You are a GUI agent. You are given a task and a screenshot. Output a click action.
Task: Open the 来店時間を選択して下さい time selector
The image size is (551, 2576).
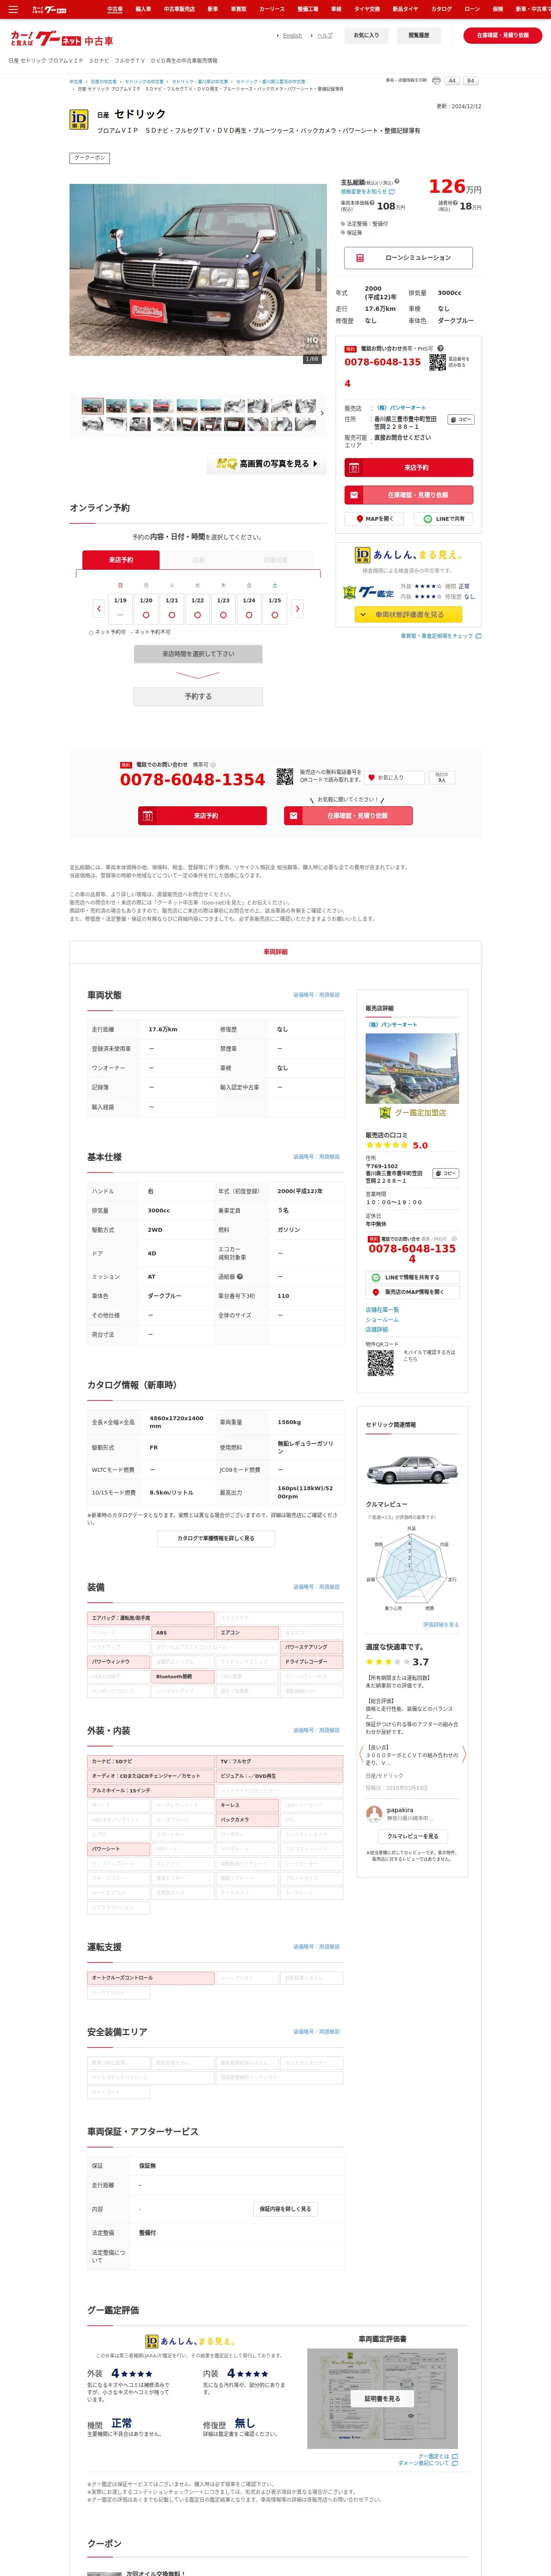(198, 653)
